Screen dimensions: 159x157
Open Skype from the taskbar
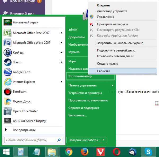(x=148, y=152)
